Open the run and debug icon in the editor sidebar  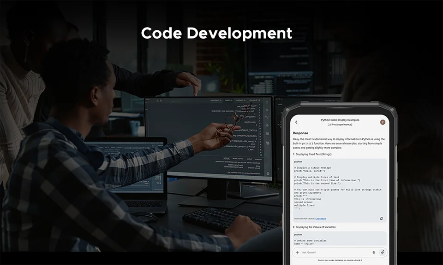tap(268, 126)
